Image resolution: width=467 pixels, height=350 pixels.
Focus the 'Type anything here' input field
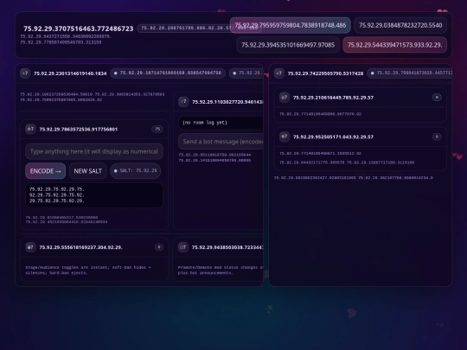(94, 151)
